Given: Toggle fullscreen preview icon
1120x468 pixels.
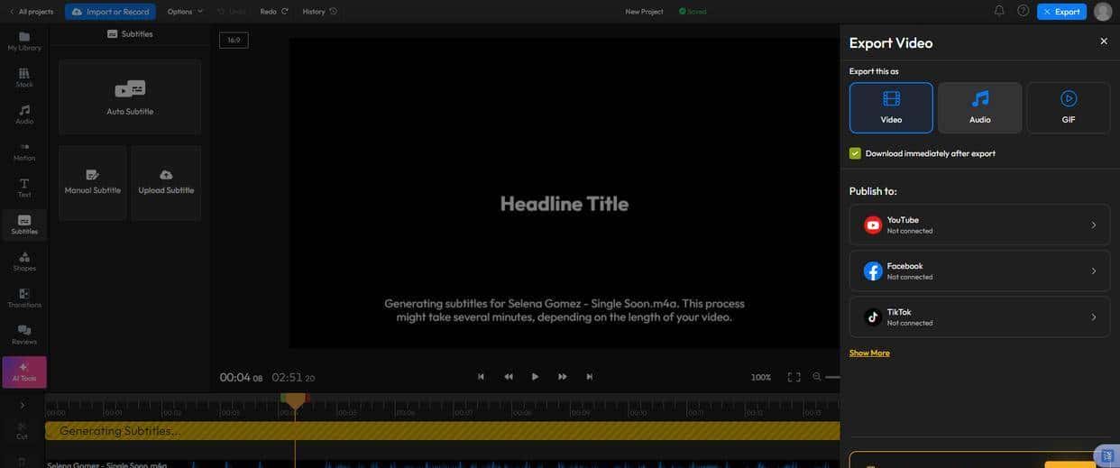Looking at the screenshot, I should point(794,377).
